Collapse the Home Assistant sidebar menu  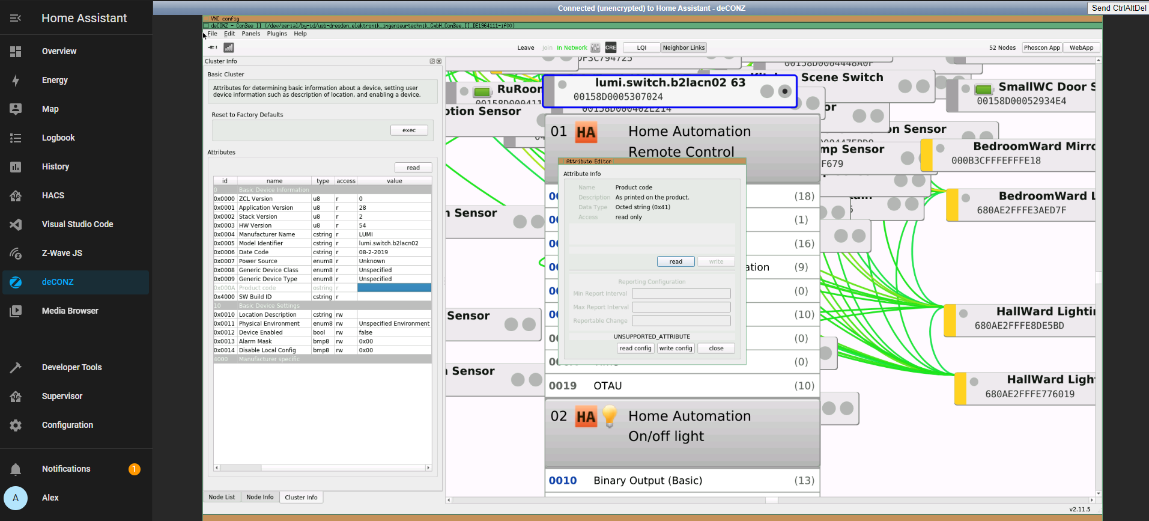coord(16,18)
